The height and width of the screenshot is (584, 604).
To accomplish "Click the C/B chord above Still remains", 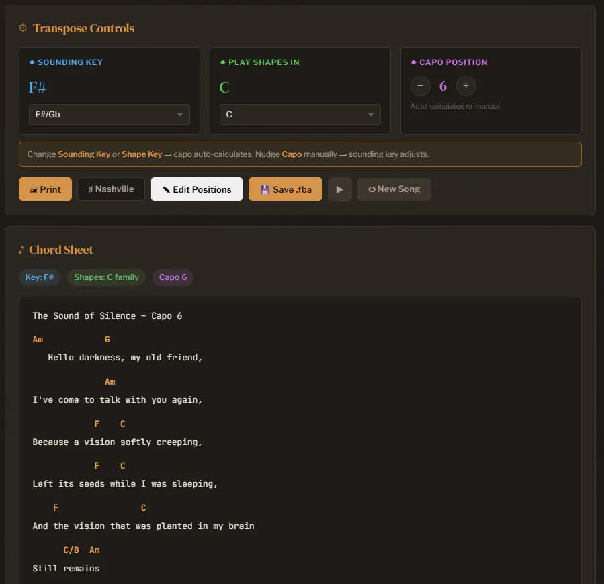I will click(71, 550).
